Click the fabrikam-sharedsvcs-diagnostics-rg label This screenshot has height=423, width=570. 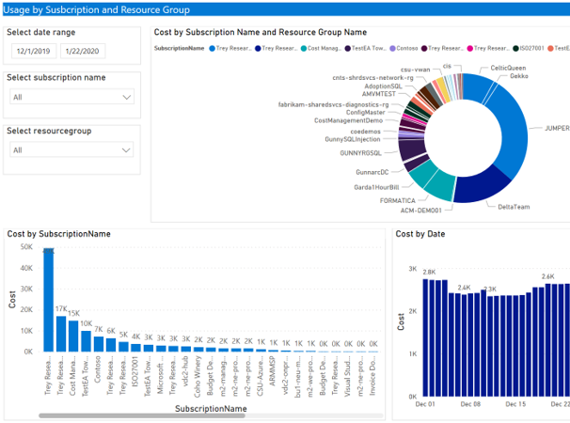(333, 104)
